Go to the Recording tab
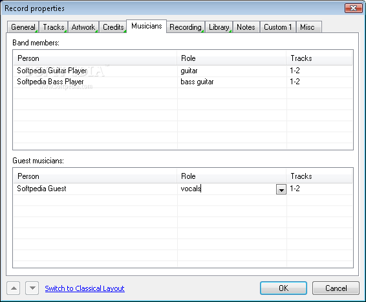The width and height of the screenshot is (366, 302). tap(186, 27)
